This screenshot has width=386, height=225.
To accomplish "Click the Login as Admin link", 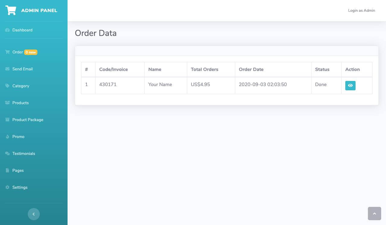I will 362,10.
